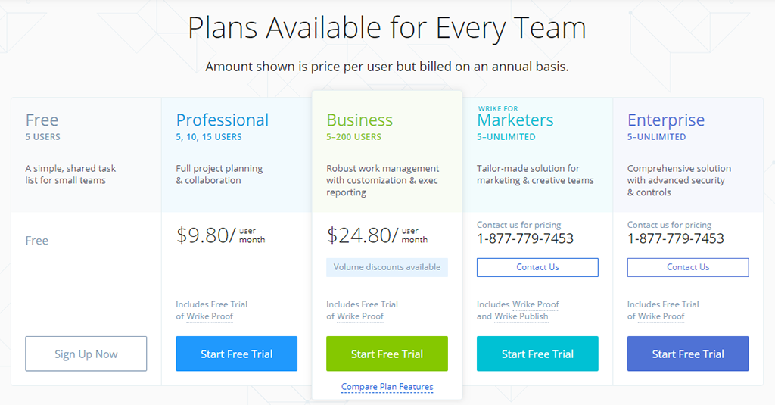Select the Business plan heading
The width and height of the screenshot is (775, 405).
pos(359,120)
